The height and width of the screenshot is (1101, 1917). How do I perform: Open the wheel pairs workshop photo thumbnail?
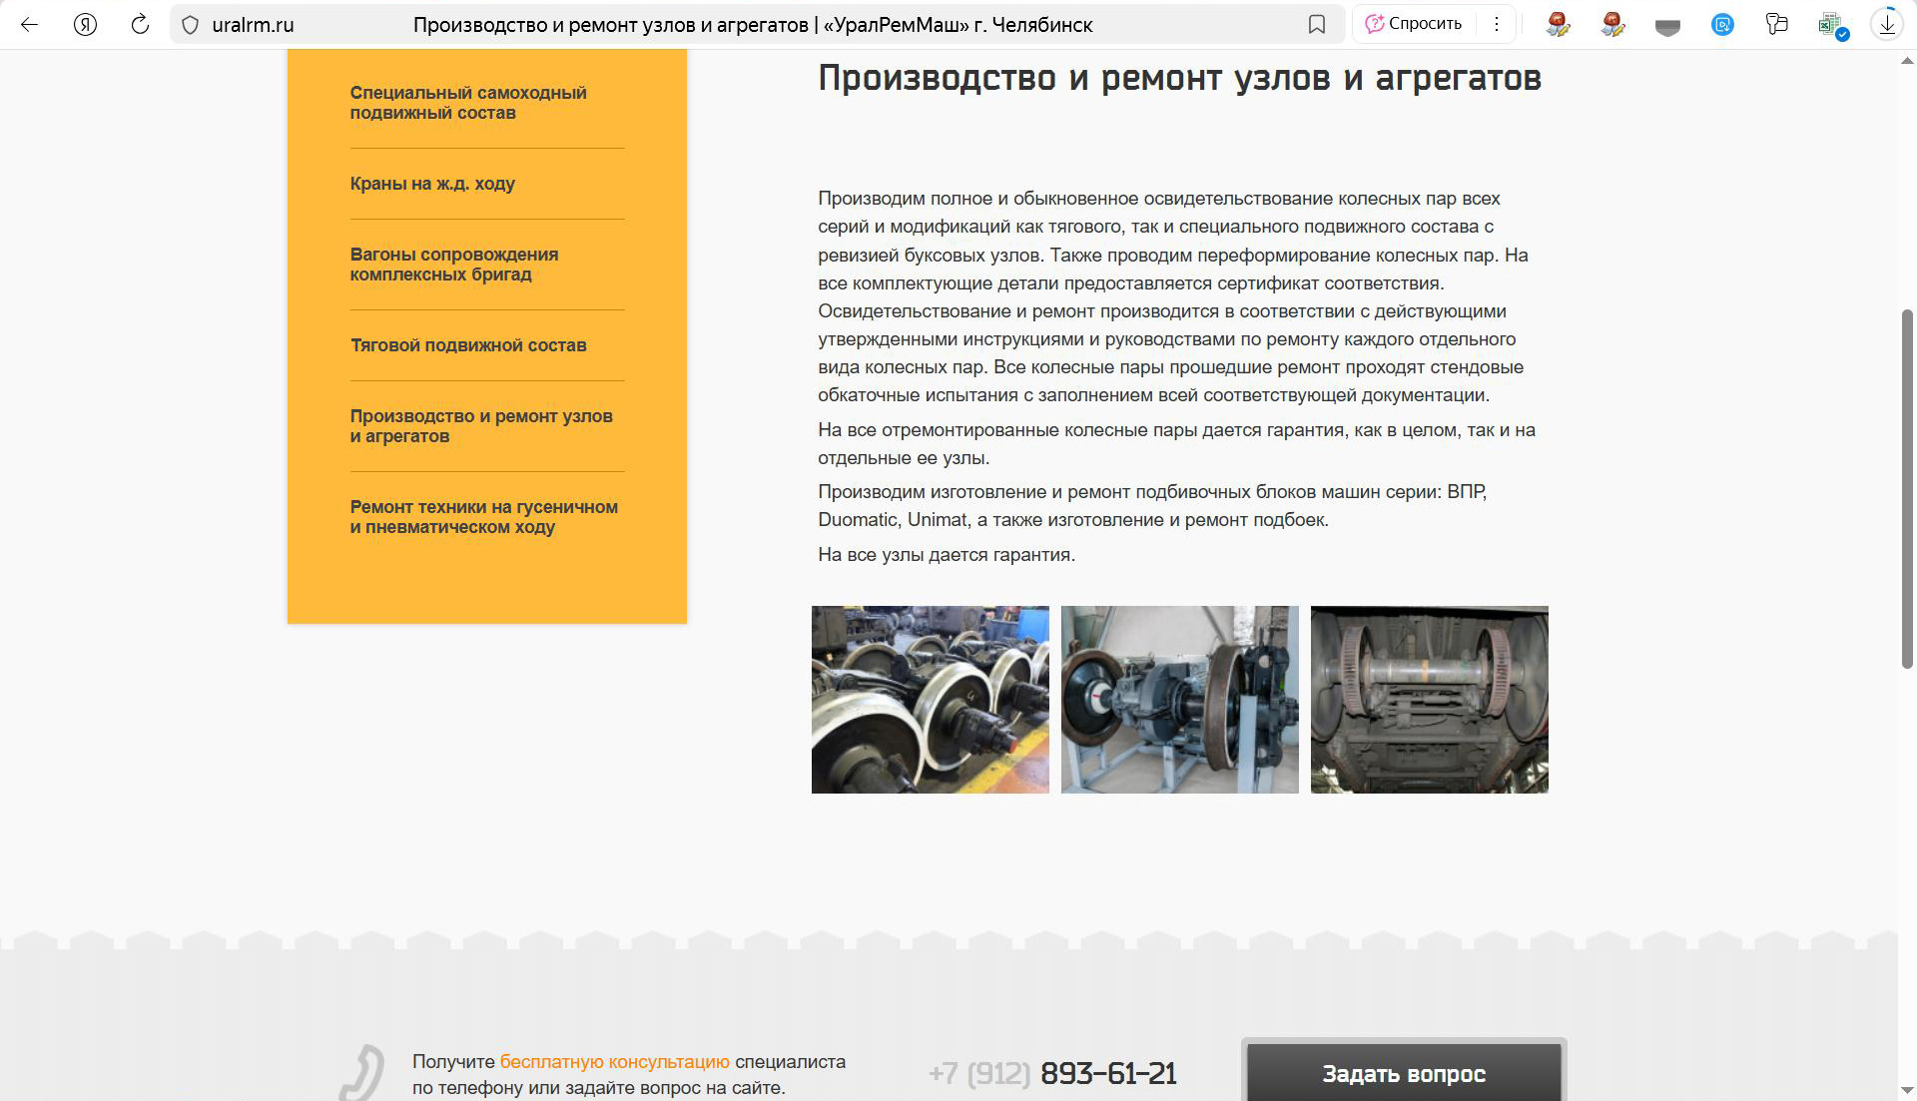tap(930, 700)
